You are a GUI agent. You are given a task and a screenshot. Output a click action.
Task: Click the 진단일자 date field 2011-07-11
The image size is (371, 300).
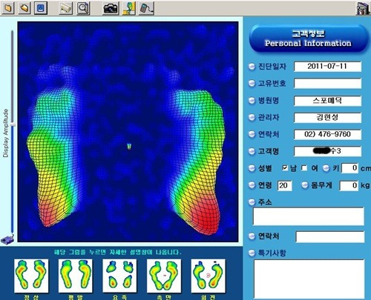point(327,67)
